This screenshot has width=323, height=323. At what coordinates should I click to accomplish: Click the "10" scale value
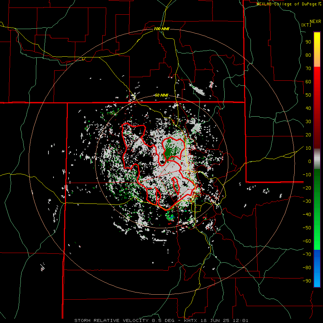[x=308, y=148]
